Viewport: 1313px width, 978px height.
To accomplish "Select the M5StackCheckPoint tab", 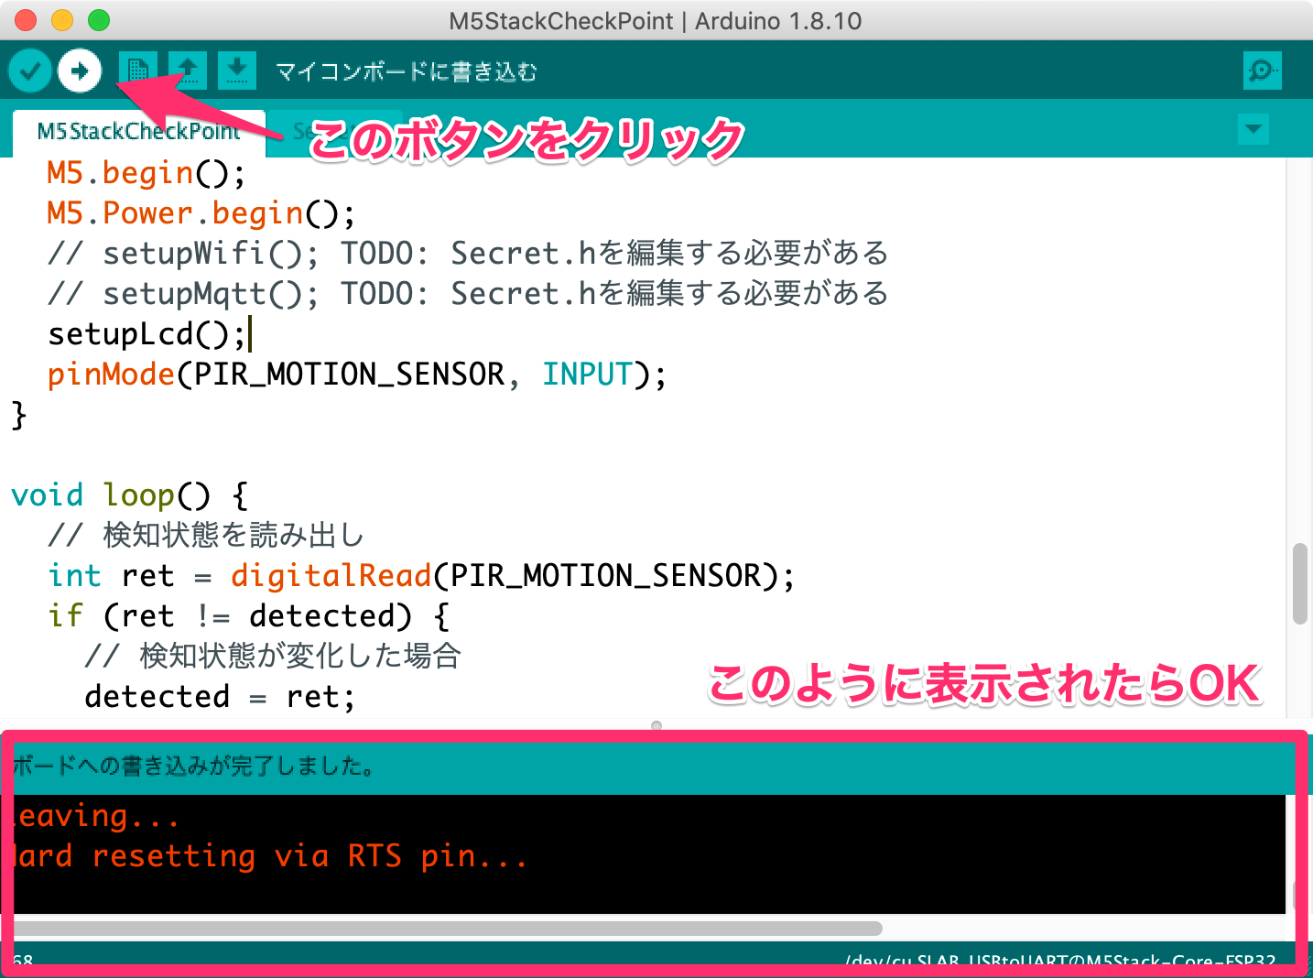I will pos(139,132).
